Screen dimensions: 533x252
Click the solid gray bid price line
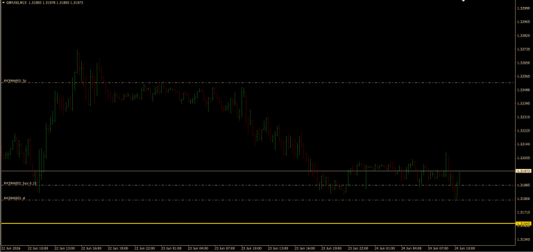coord(258,171)
